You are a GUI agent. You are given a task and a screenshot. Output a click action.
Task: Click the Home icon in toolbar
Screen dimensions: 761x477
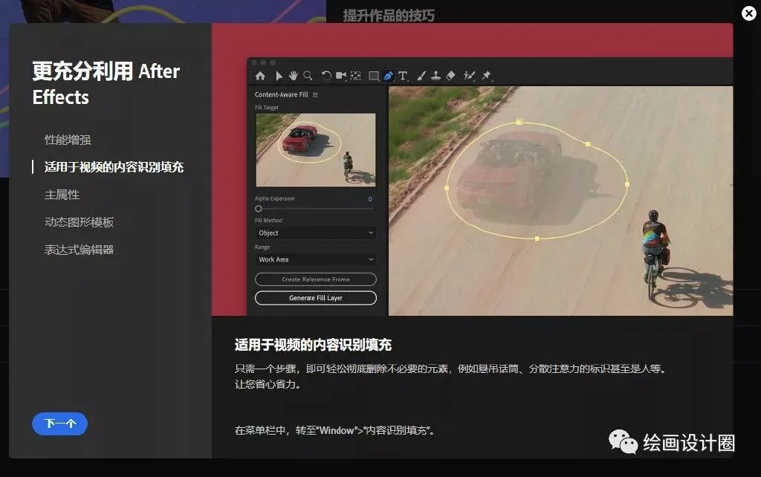260,76
